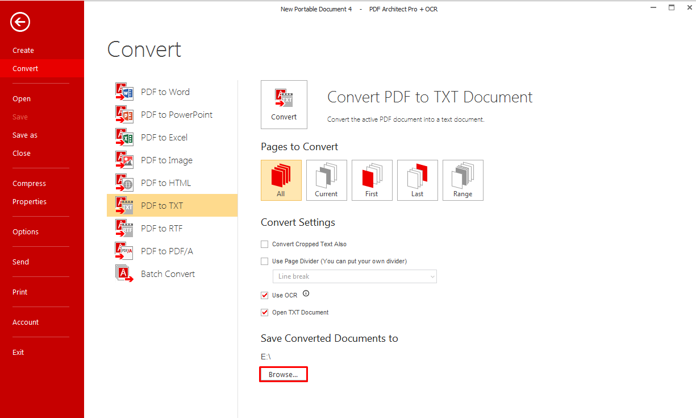Viewport: 696px width, 418px height.
Task: Click the PDF to TXT icon in the list
Action: [x=124, y=205]
